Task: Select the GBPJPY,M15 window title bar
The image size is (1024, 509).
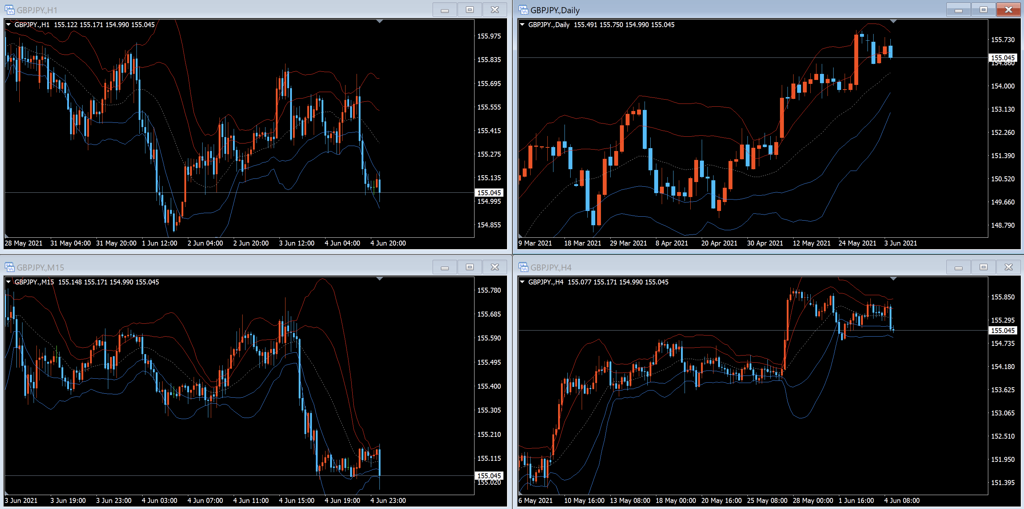Action: pyautogui.click(x=199, y=267)
